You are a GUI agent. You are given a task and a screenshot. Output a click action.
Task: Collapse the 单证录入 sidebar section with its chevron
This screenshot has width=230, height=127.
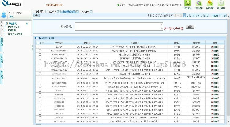[27, 23]
